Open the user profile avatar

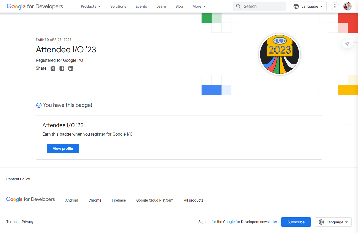click(x=348, y=6)
